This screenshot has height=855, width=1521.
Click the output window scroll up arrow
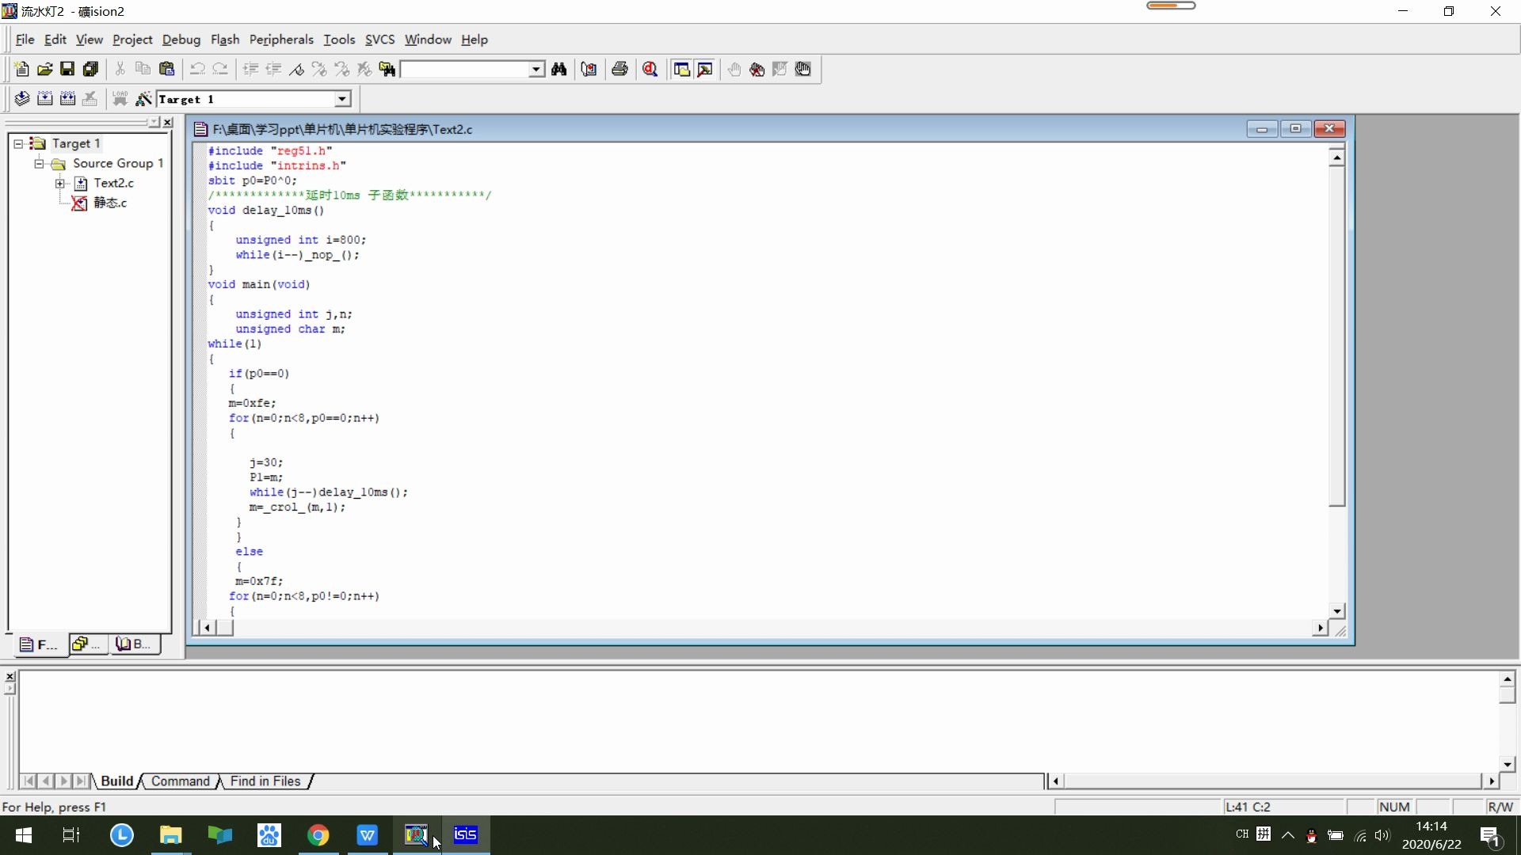click(1507, 679)
